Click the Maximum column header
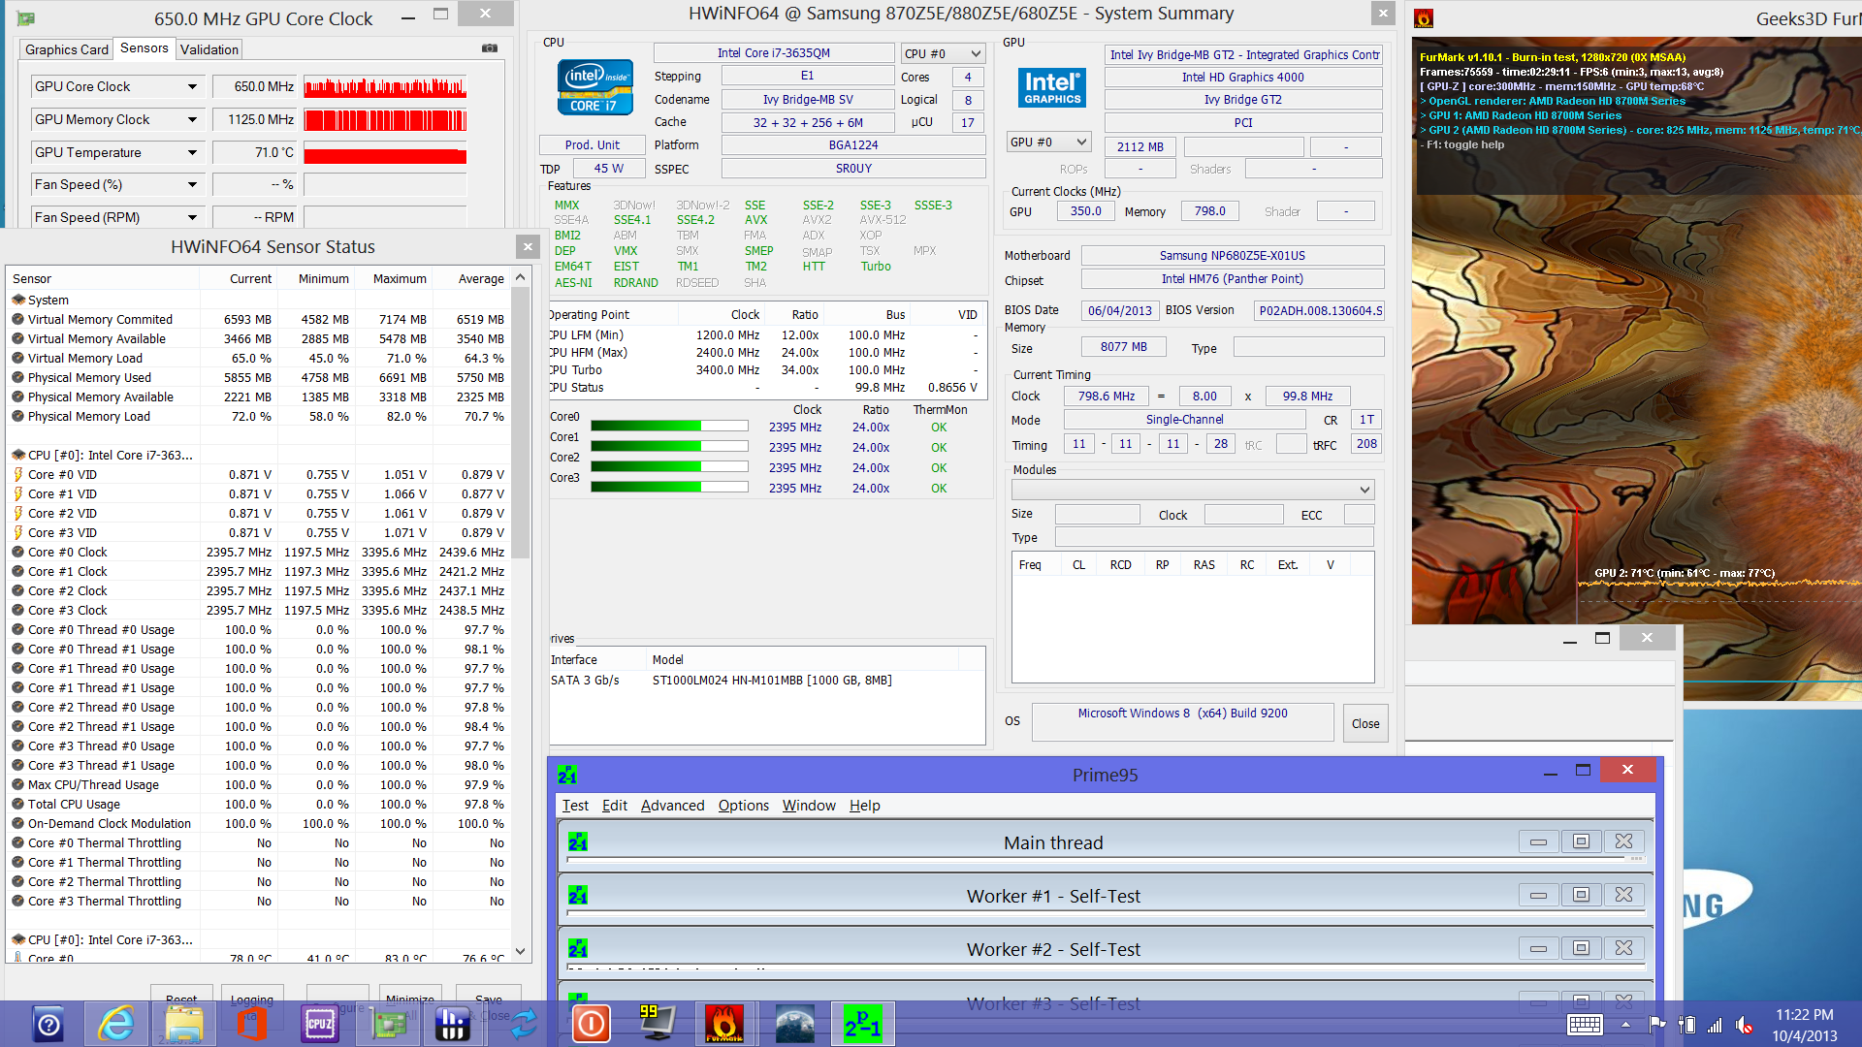Screen dimensions: 1862x1047 tap(393, 278)
